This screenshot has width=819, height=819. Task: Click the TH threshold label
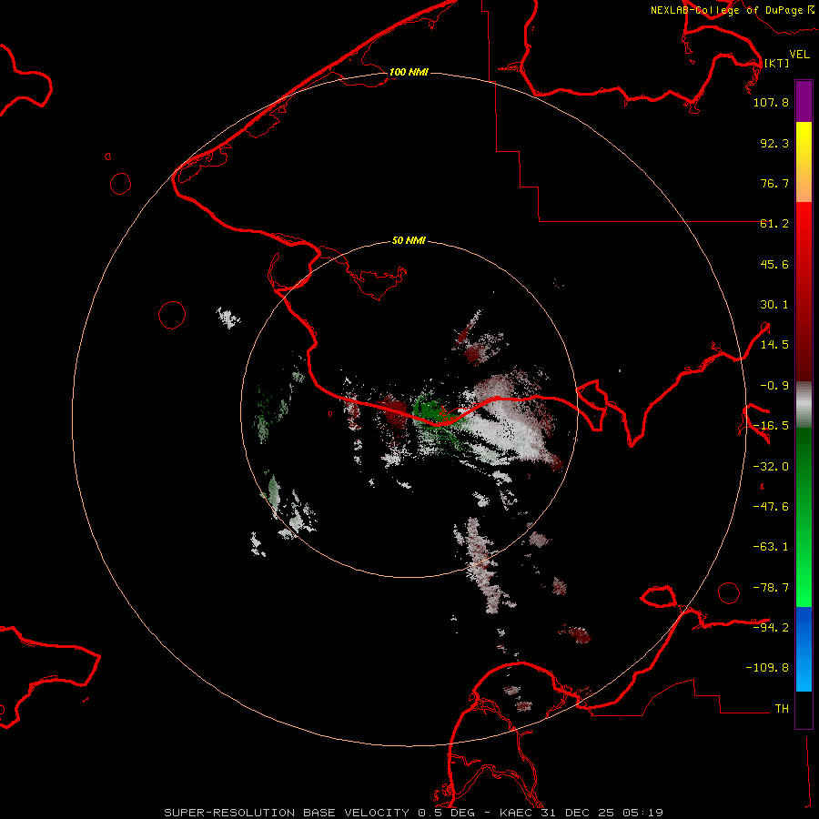782,709
